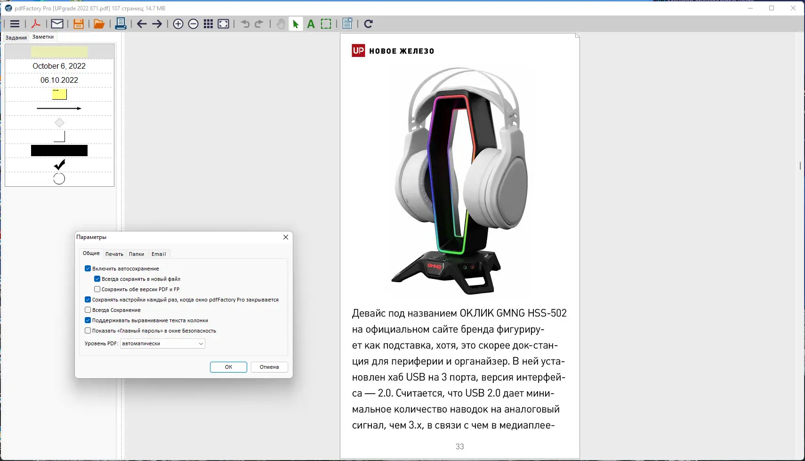805x461 pixels.
Task: Open the 'Уровень PDF' dropdown
Action: 162,343
